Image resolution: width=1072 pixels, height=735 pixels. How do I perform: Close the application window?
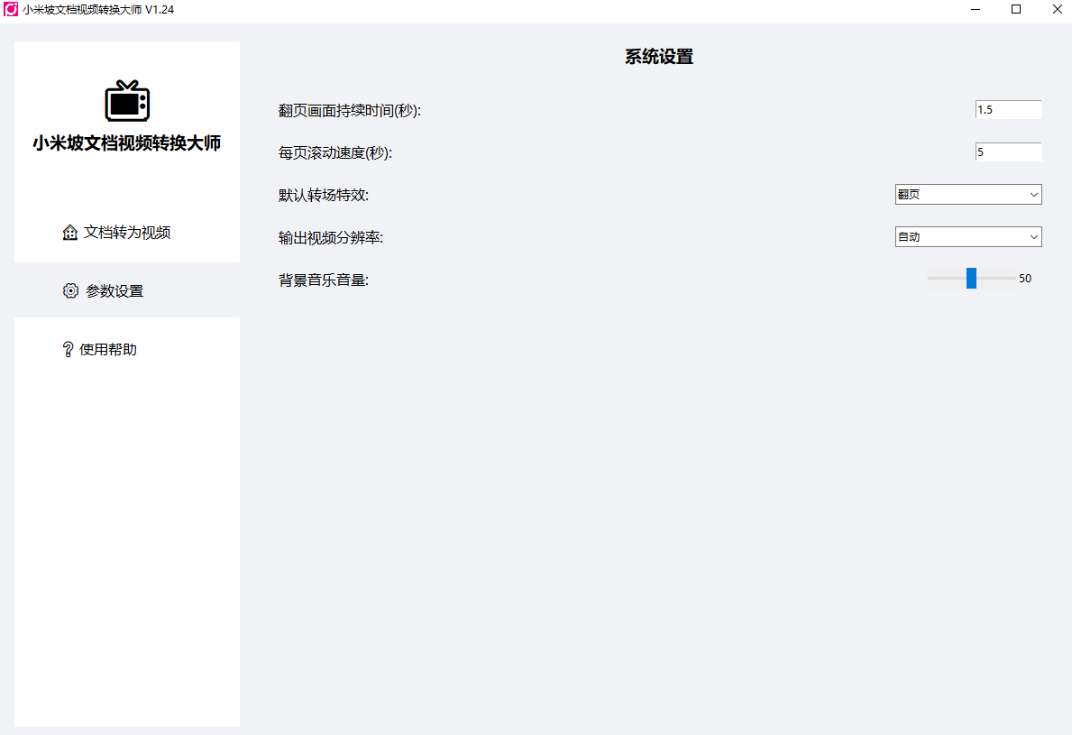tap(1057, 10)
